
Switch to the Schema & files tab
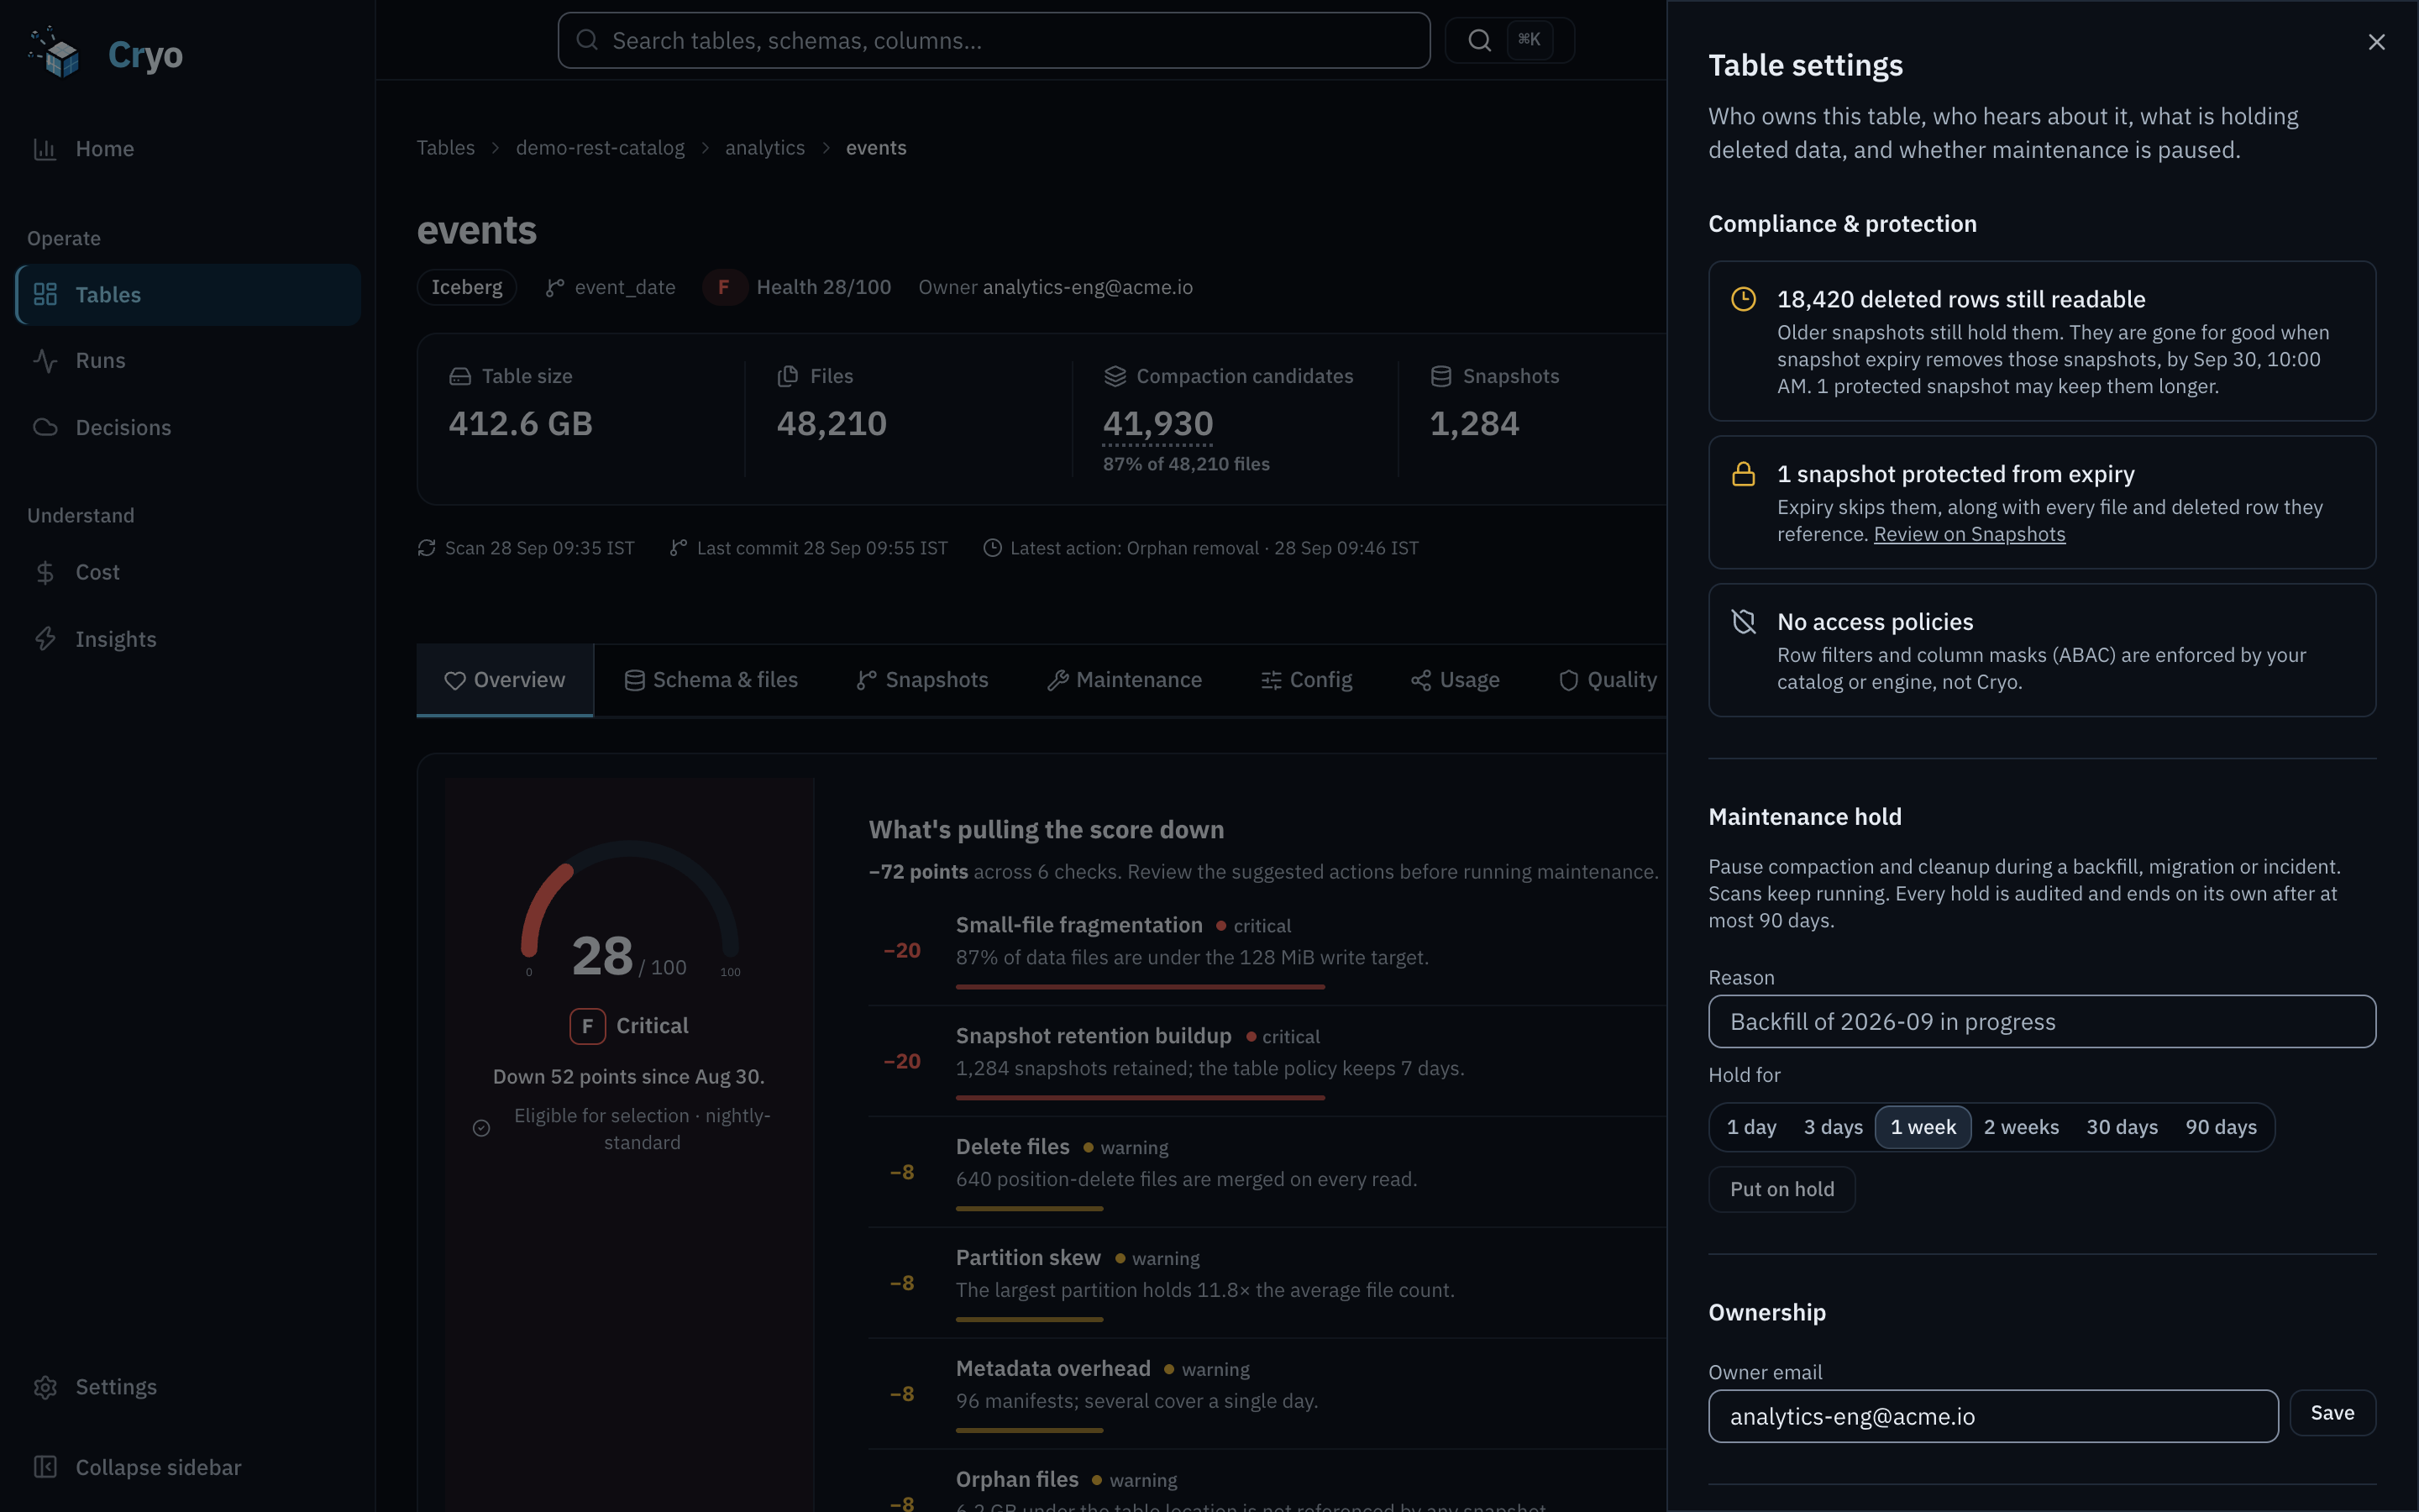pos(711,680)
